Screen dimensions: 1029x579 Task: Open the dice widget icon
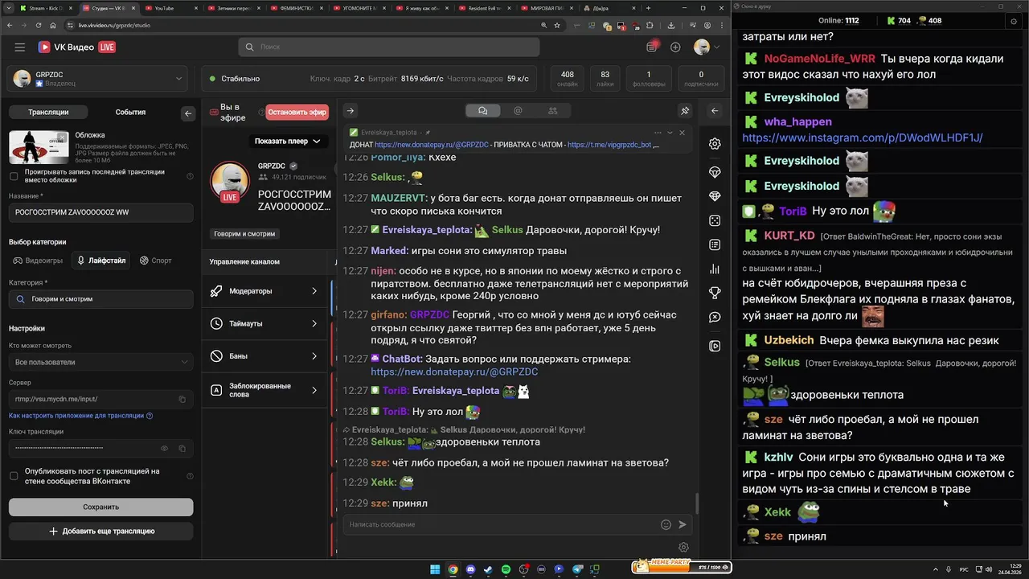point(715,220)
